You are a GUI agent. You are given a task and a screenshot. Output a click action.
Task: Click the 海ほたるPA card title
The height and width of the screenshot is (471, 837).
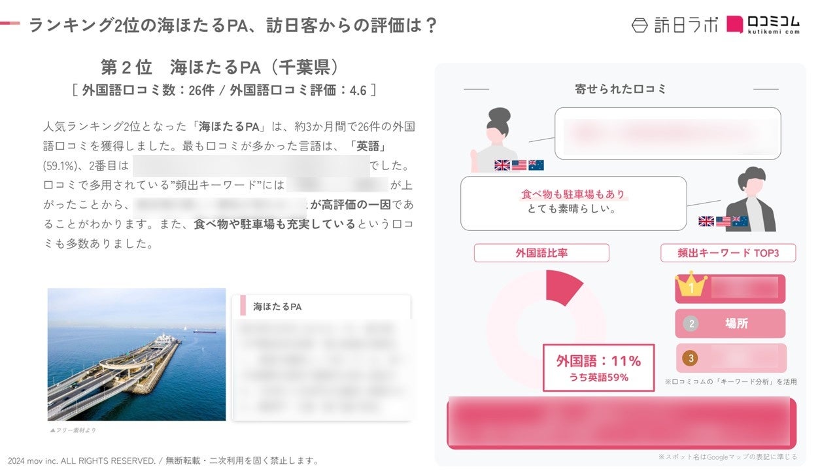[277, 306]
